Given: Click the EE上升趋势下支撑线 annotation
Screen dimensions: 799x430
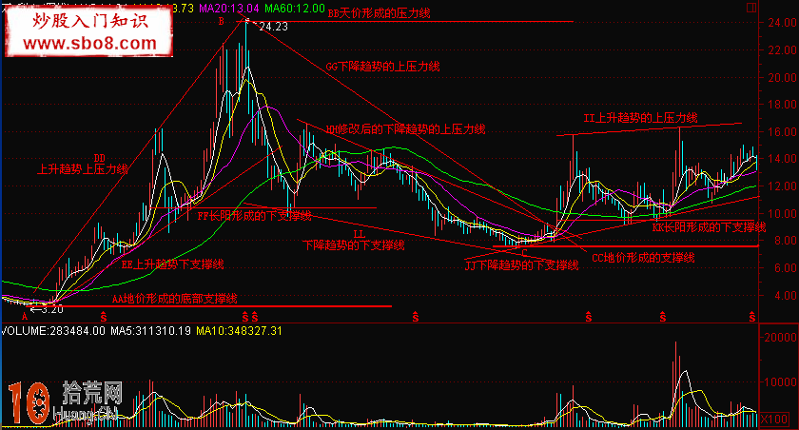Looking at the screenshot, I should click(x=173, y=264).
